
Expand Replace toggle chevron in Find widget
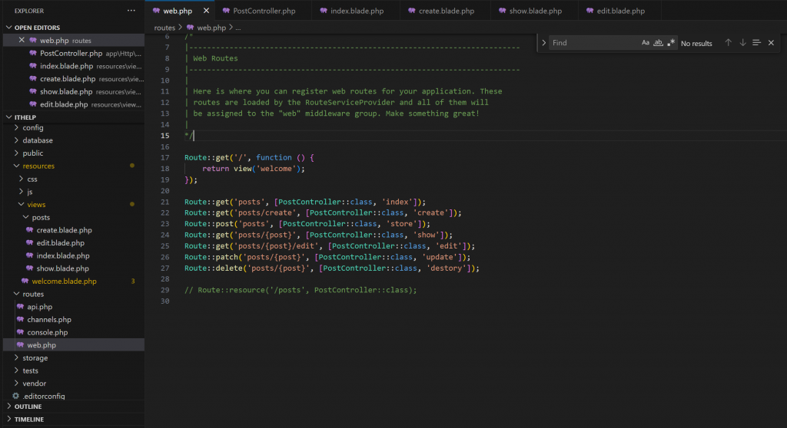(x=543, y=43)
